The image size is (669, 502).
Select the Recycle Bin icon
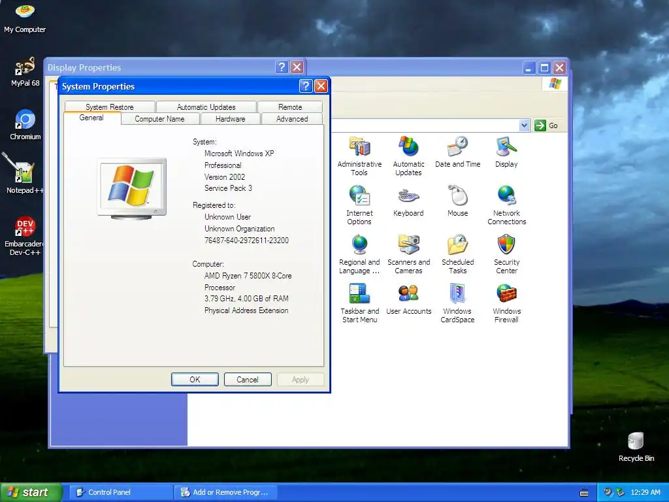click(x=636, y=447)
